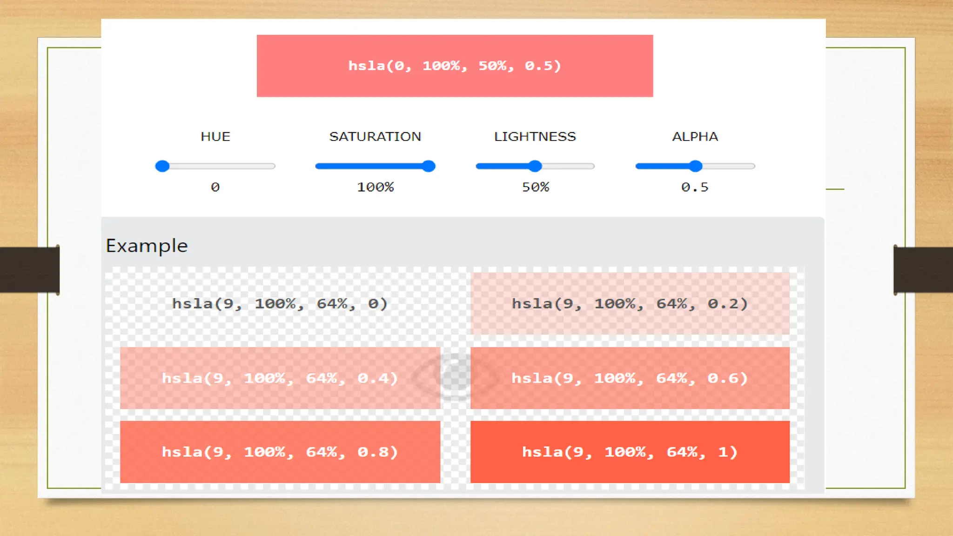
Task: Select the hsla alpha 0.6 swatch
Action: (x=630, y=378)
